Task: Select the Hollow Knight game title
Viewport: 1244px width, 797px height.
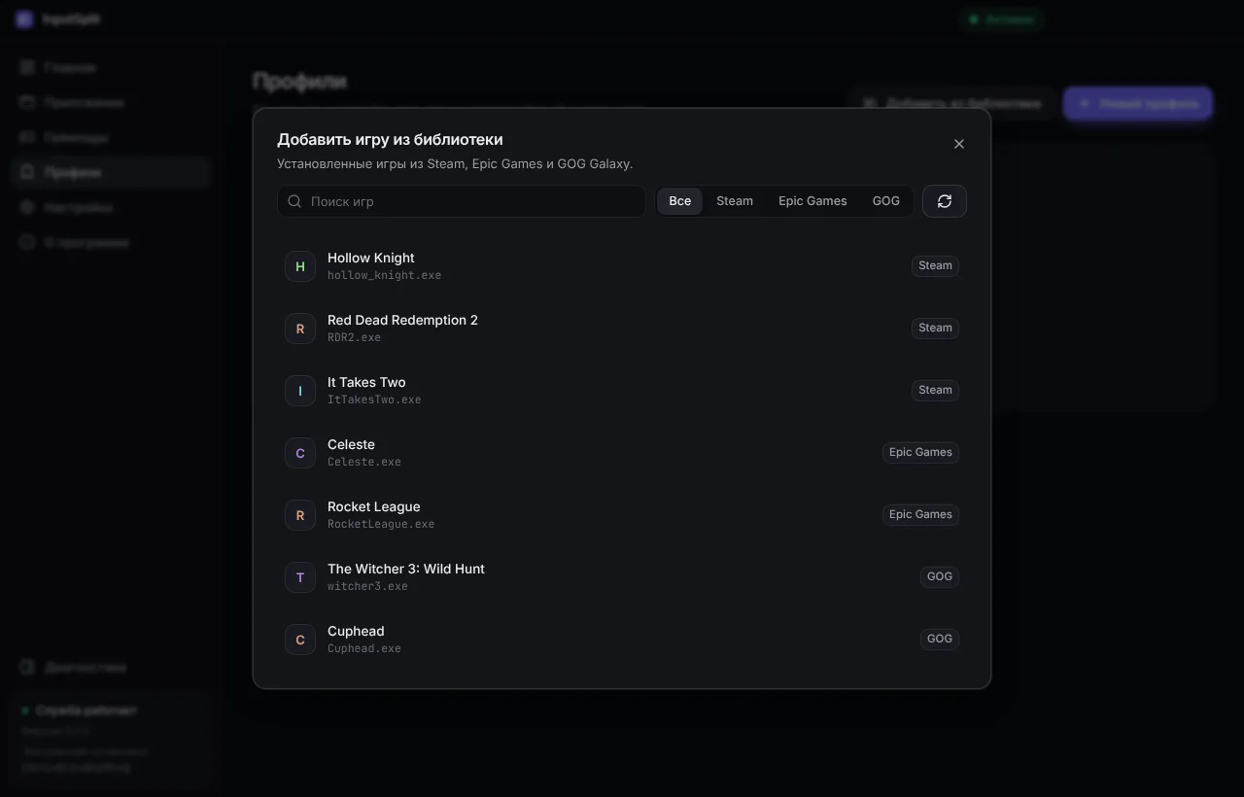Action: point(371,258)
